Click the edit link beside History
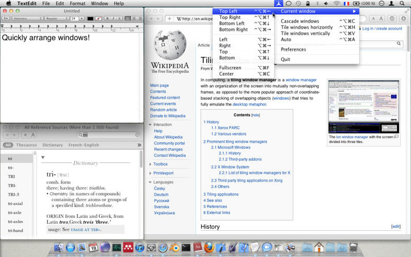 click(396, 226)
